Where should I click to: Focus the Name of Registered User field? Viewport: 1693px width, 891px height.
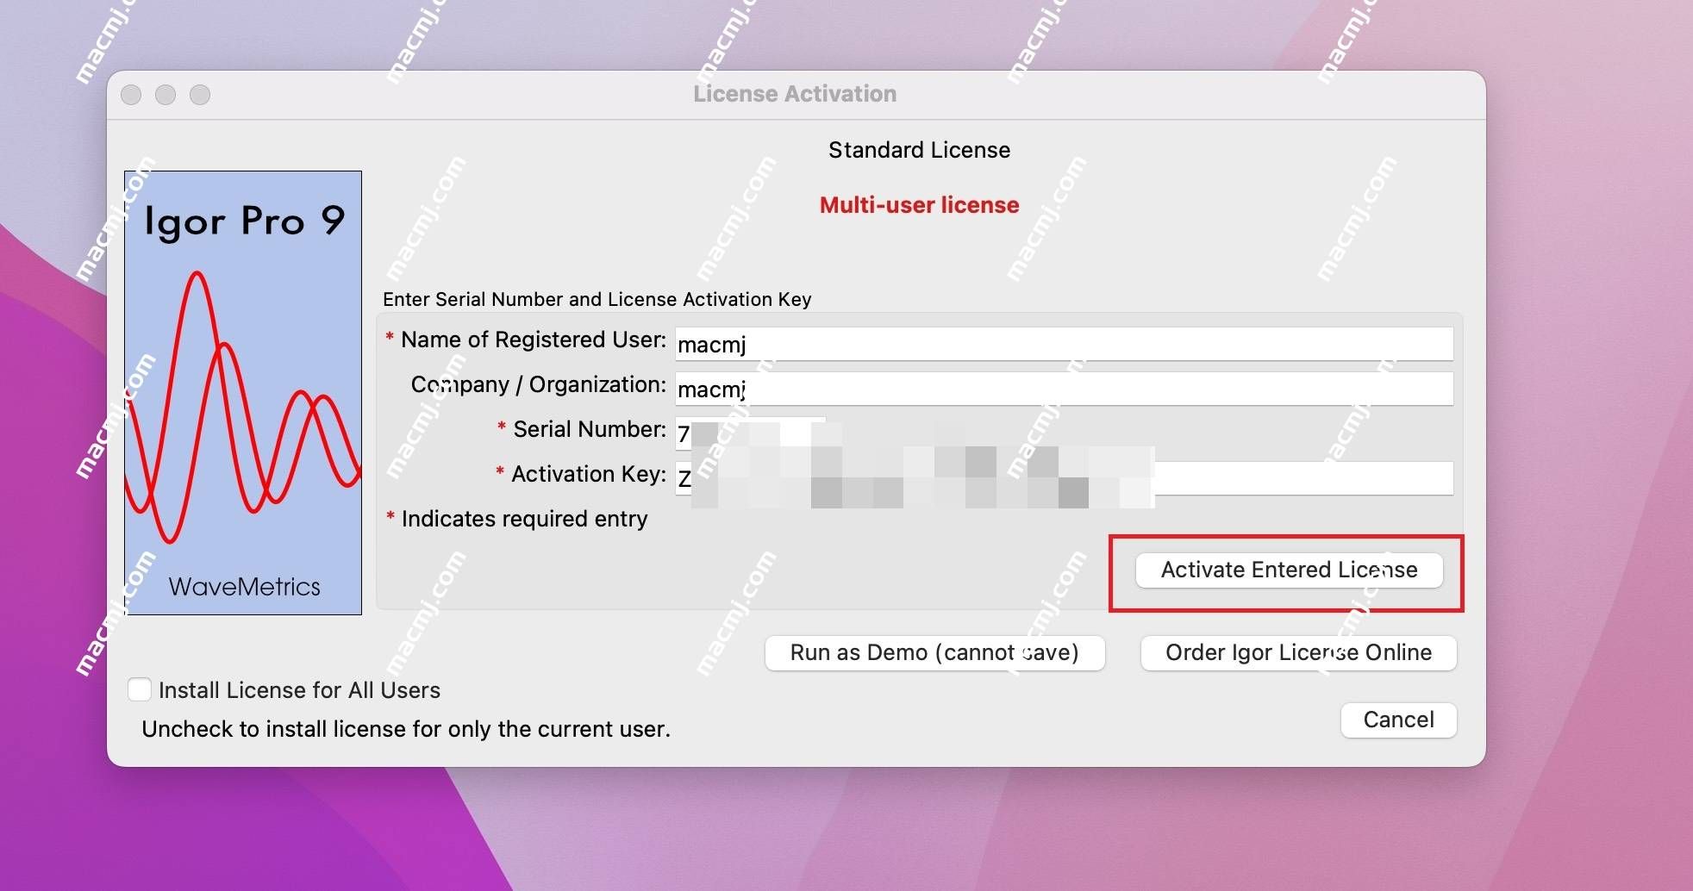[1064, 344]
